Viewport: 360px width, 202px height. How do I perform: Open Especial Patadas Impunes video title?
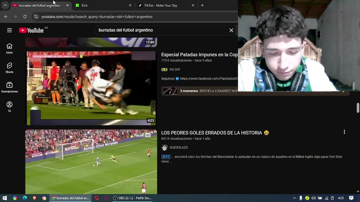point(199,55)
